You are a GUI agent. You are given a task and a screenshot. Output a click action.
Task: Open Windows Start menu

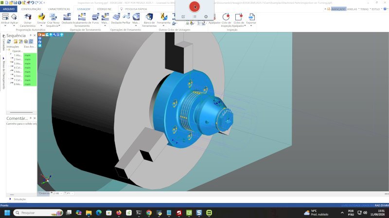click(x=7, y=213)
